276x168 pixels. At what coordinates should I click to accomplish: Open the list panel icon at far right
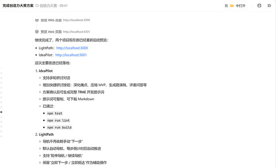[269, 6]
